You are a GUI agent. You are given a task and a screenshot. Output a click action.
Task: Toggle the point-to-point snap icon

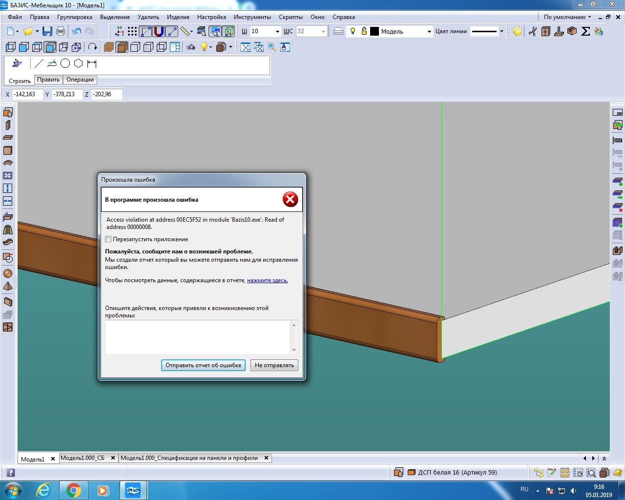tap(172, 31)
